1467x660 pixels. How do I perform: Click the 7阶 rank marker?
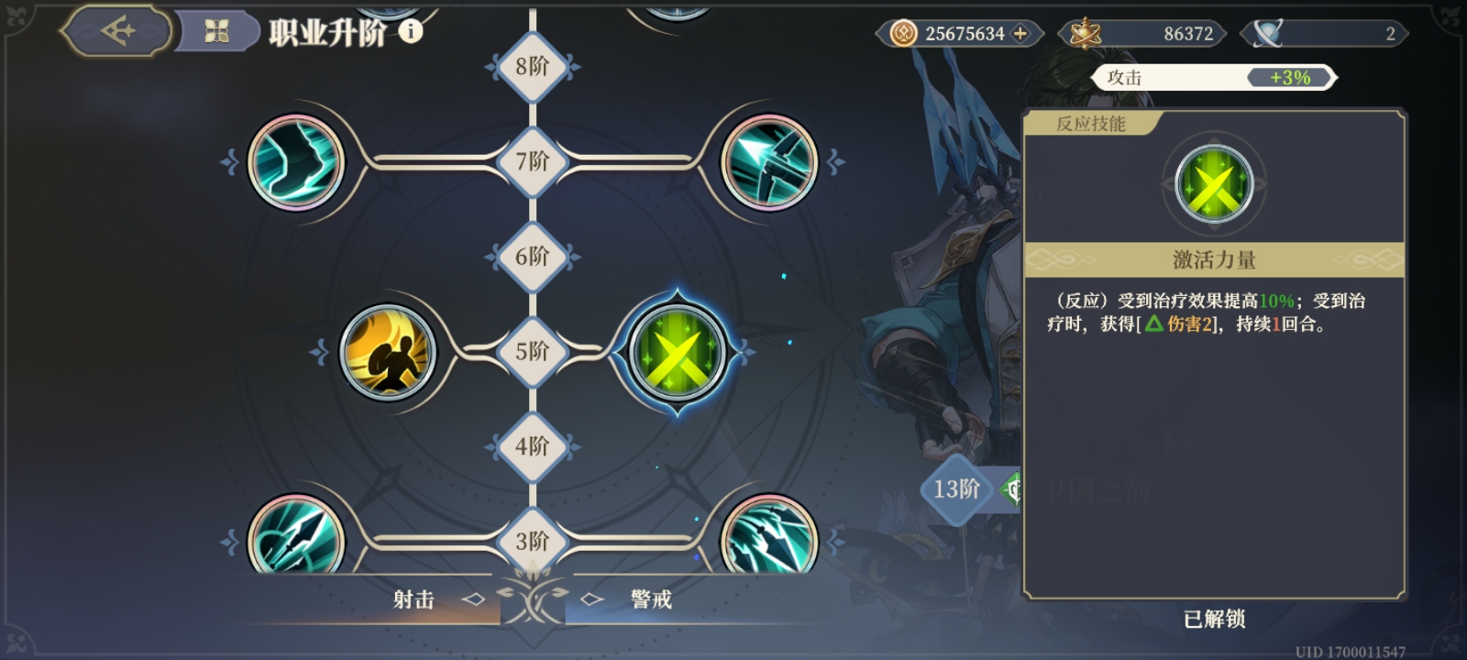click(x=533, y=161)
